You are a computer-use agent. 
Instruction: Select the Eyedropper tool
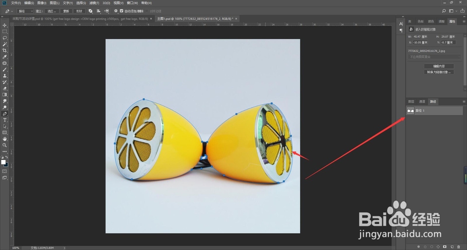(5, 57)
